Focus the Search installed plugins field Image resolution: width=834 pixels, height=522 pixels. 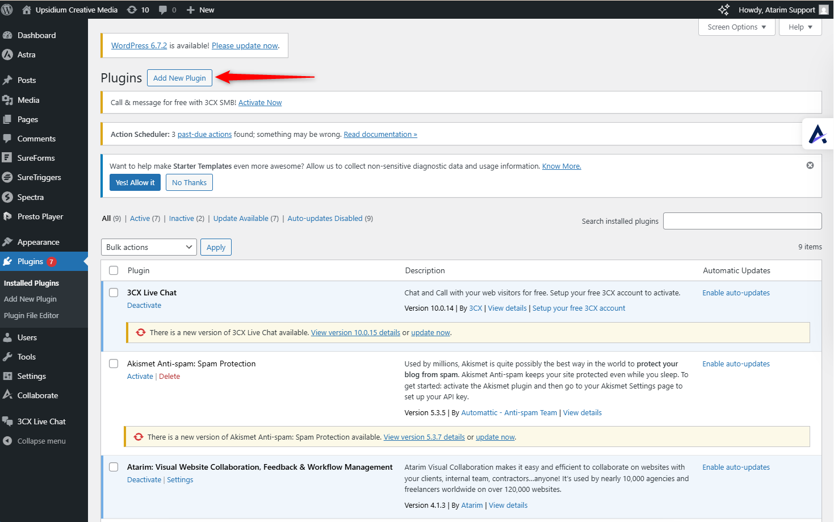(x=743, y=221)
